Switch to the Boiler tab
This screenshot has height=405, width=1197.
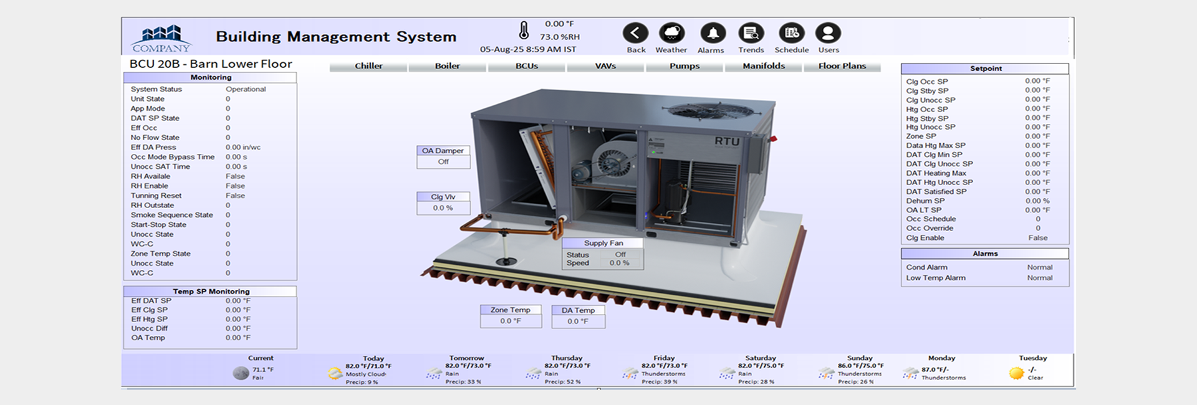pos(447,66)
